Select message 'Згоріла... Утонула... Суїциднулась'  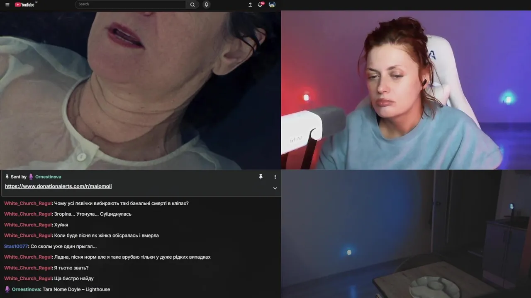click(93, 214)
